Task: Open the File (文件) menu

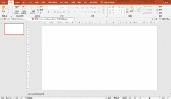Action: coord(3,2)
